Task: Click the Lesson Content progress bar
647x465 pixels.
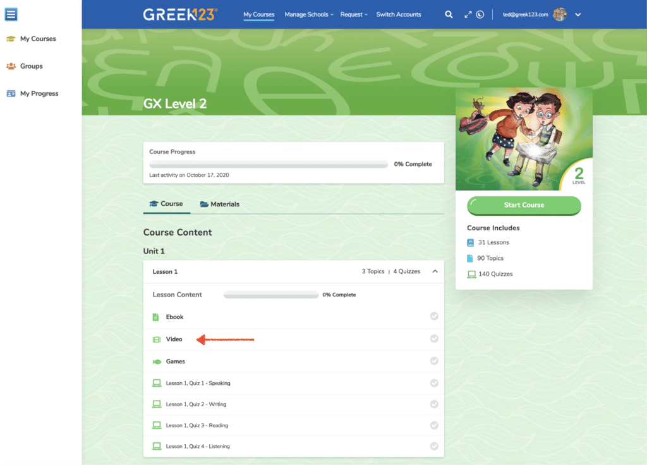Action: tap(270, 295)
